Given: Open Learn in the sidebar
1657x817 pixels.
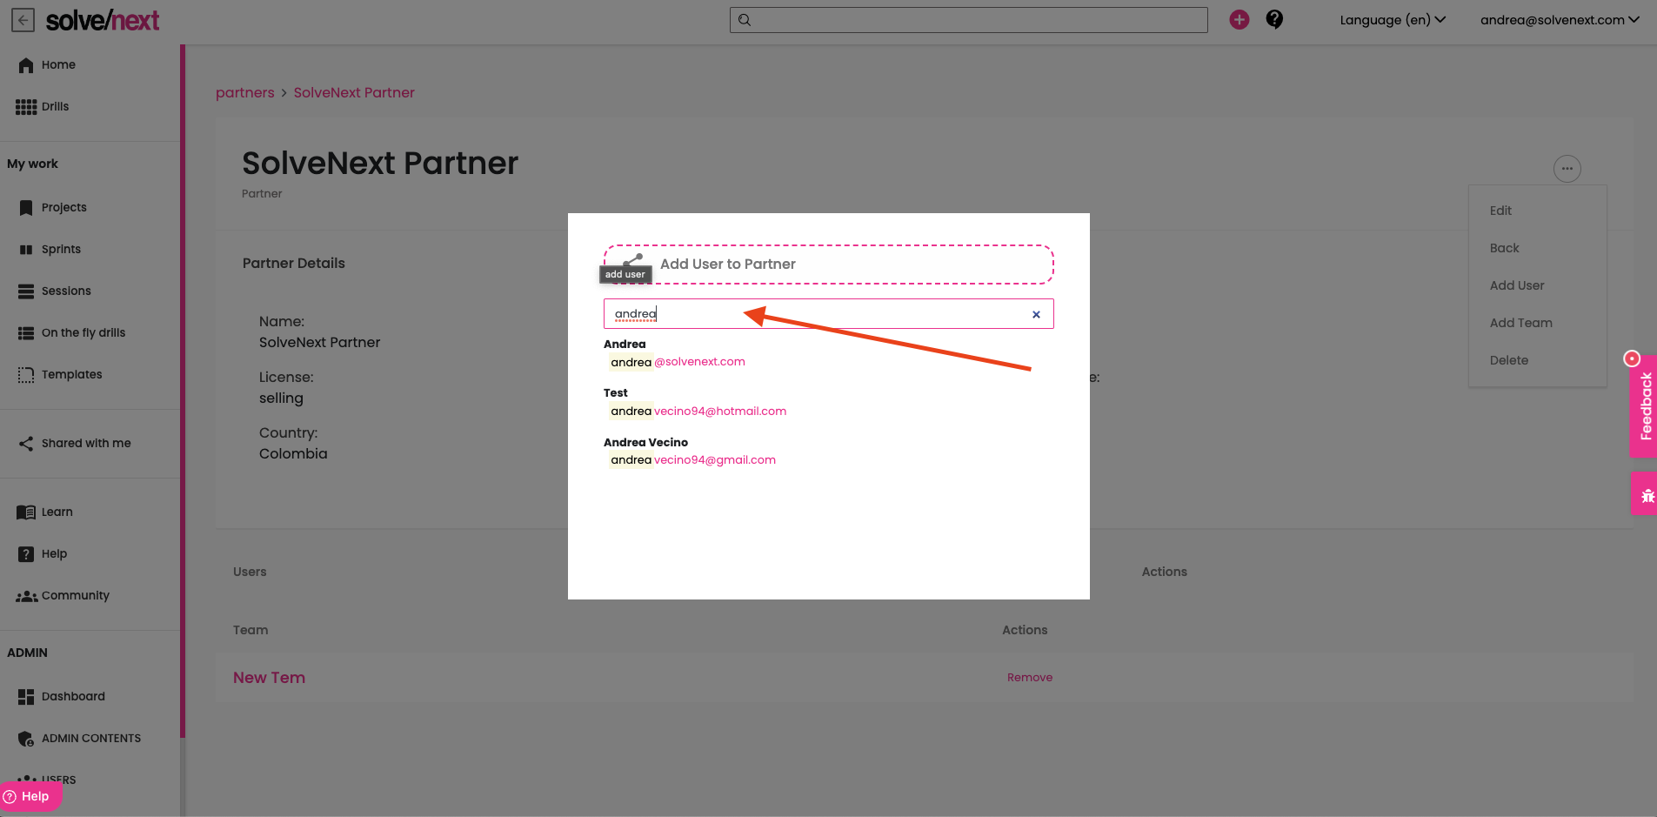Looking at the screenshot, I should (x=57, y=512).
